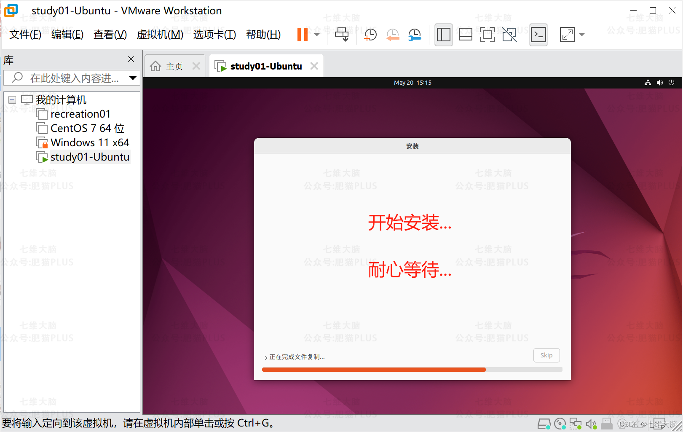The image size is (683, 432).
Task: Select the Windows 11 x64 virtual machine
Action: click(90, 143)
